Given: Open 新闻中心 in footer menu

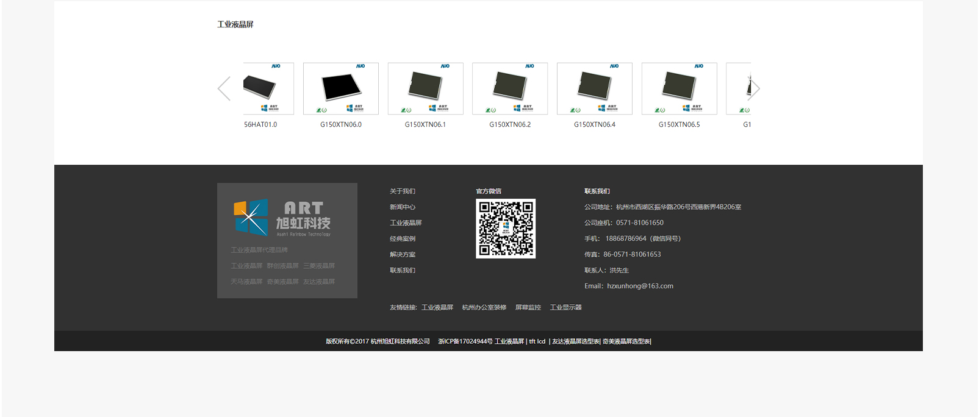Looking at the screenshot, I should point(403,207).
